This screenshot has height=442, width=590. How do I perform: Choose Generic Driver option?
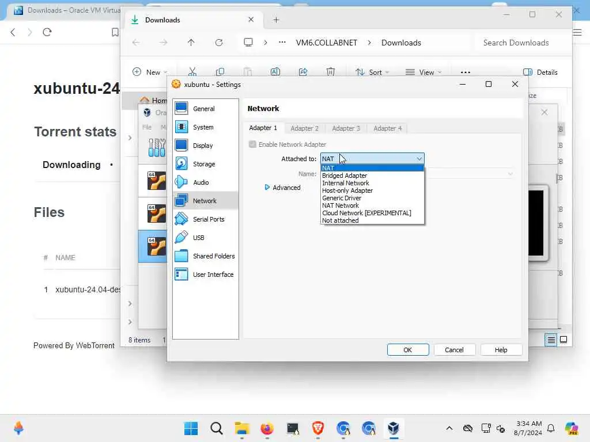tap(372, 198)
